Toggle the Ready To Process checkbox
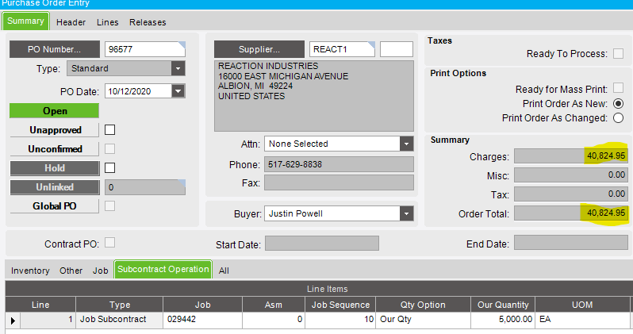Screen dimensions: 633x334 pos(618,53)
